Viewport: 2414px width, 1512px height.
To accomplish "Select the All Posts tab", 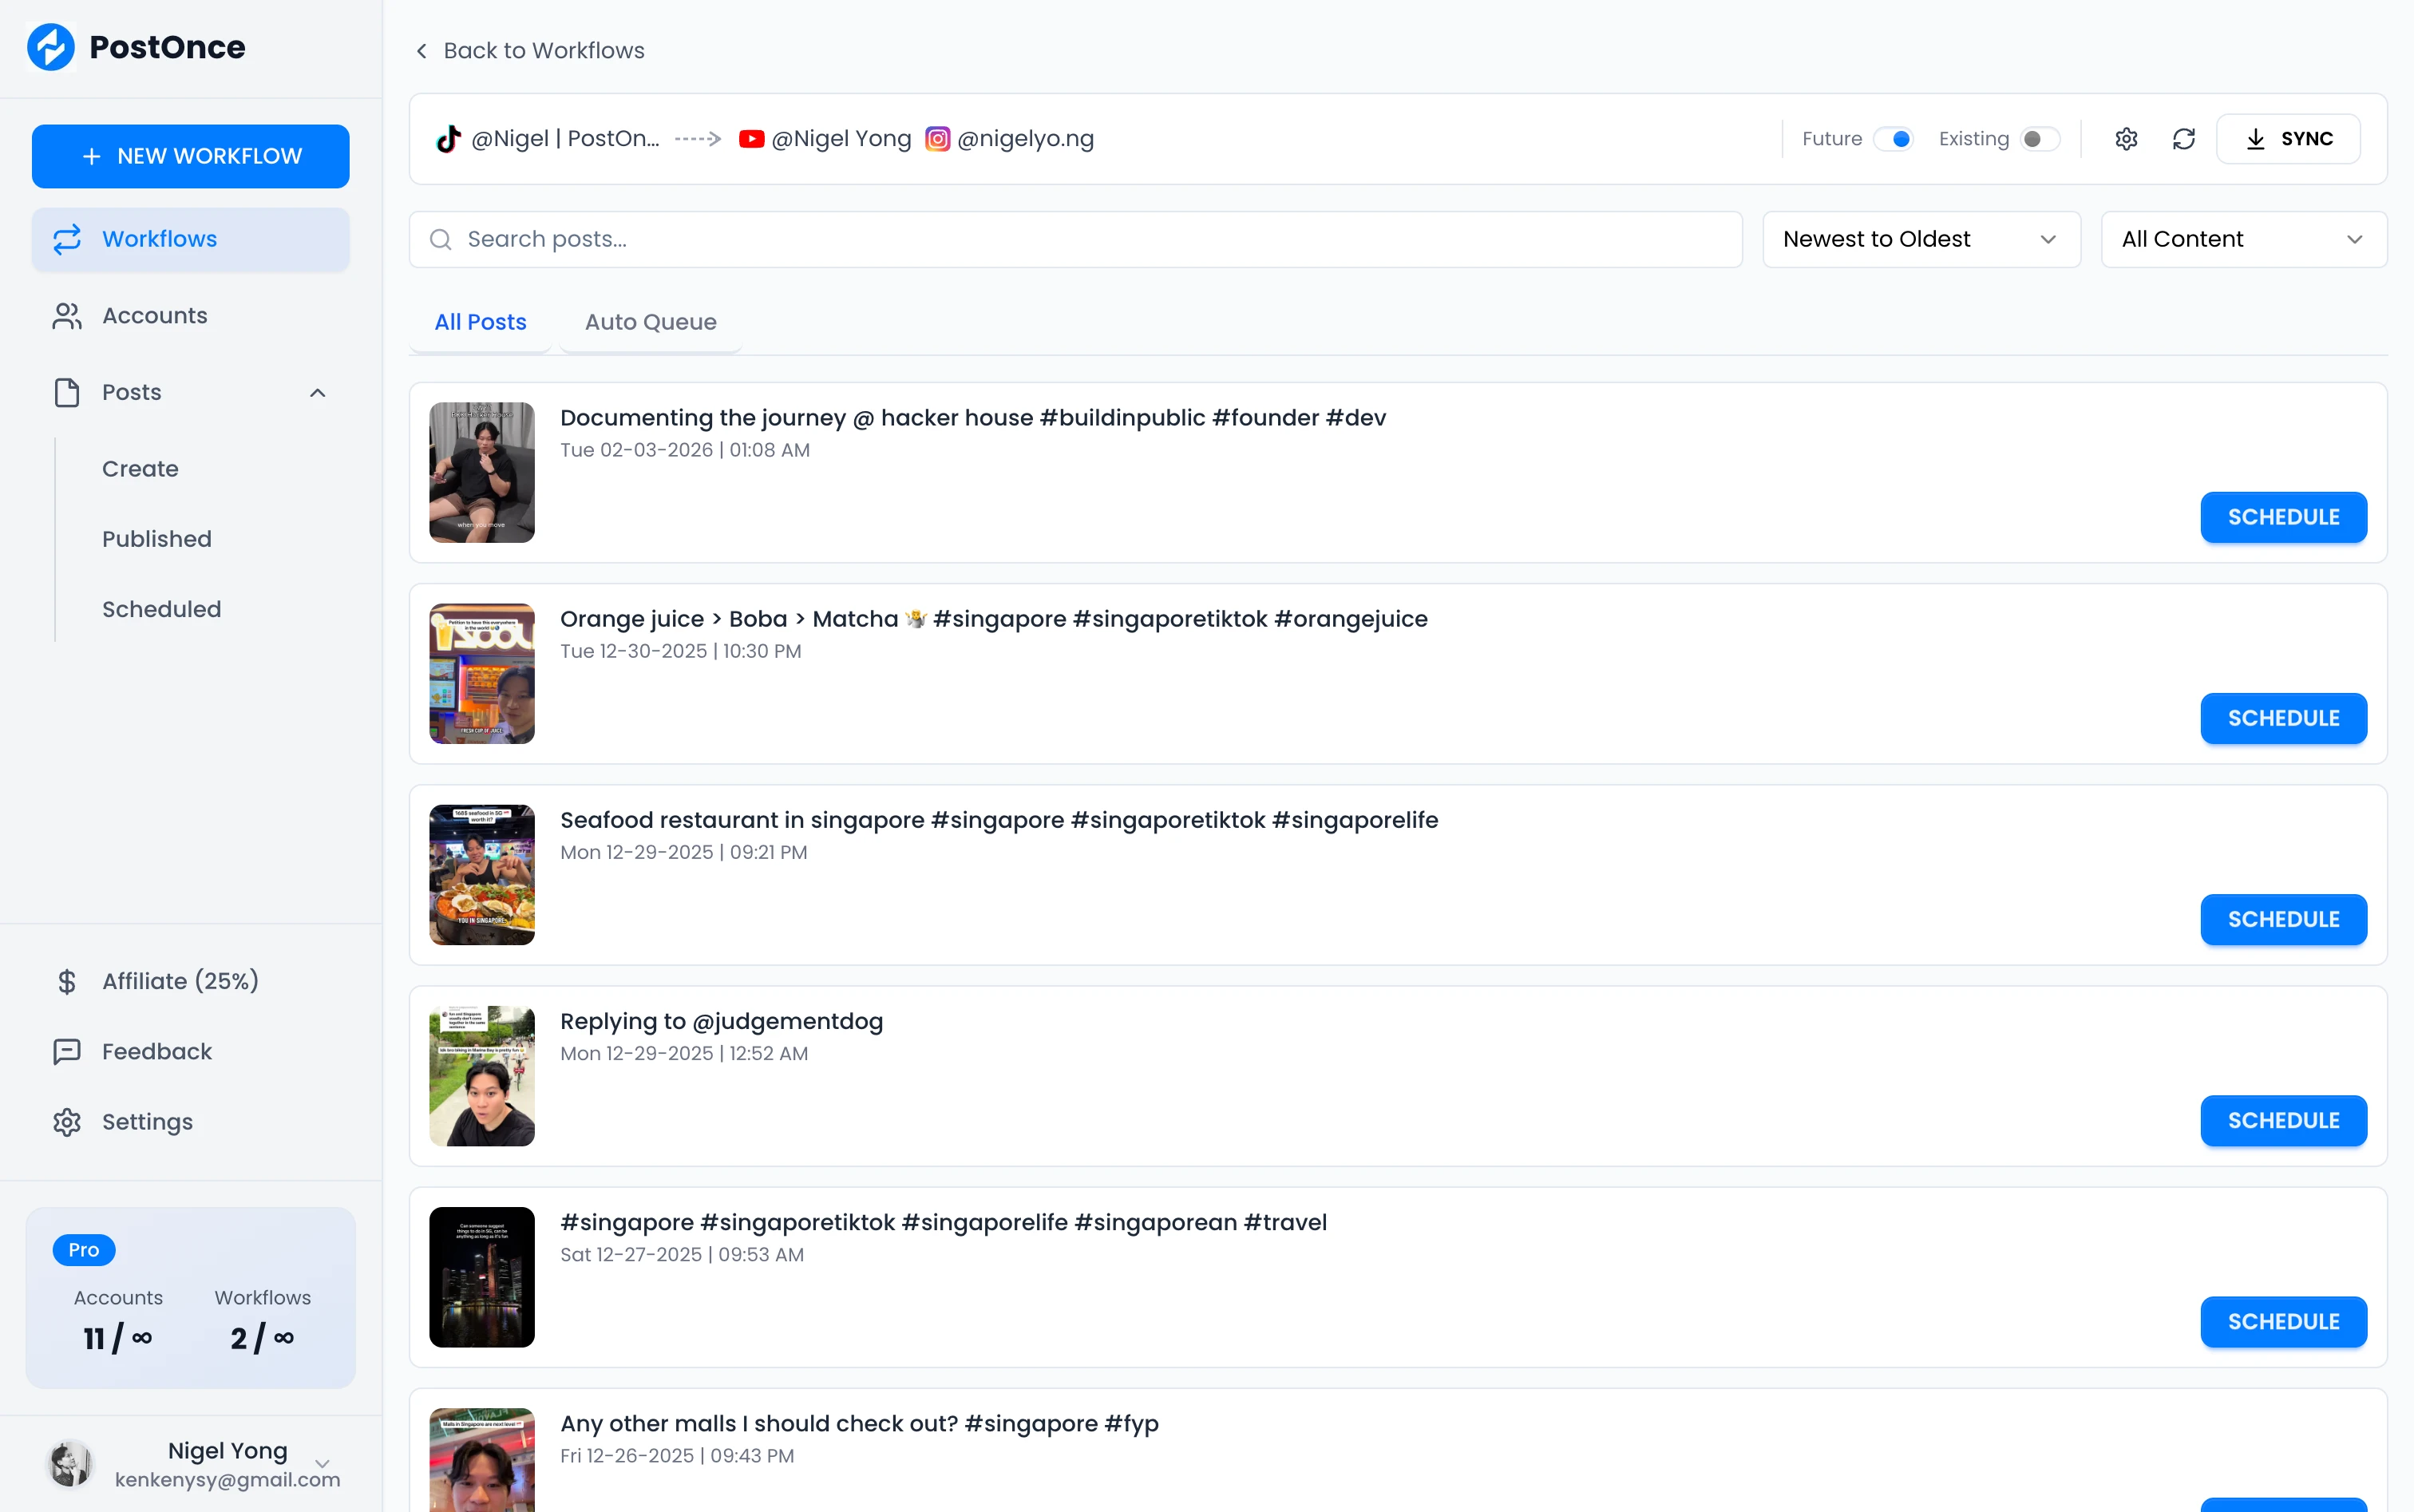I will (480, 322).
